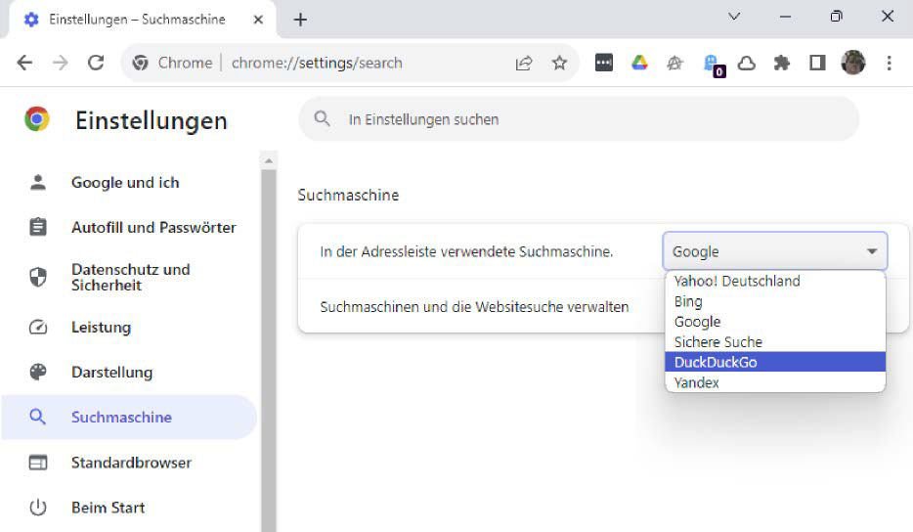Focus the In Einstellungen suchen field
The width and height of the screenshot is (913, 532).
[x=579, y=119]
